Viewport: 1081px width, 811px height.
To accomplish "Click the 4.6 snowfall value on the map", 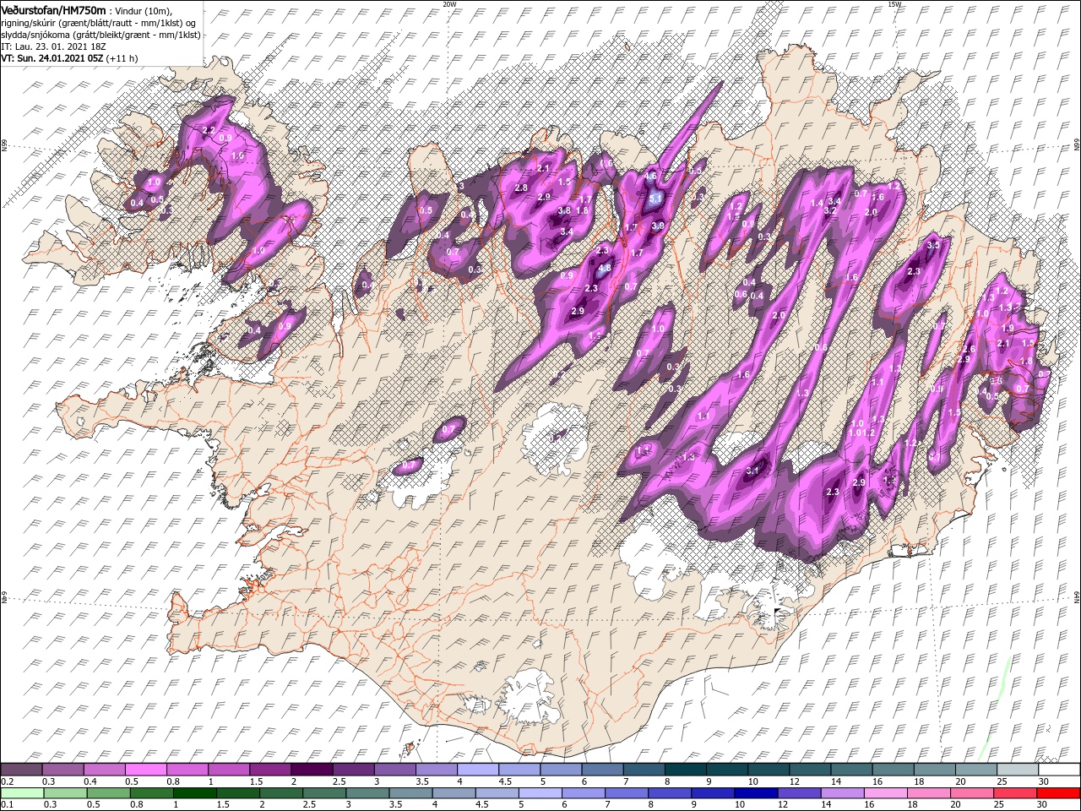I will 650,176.
